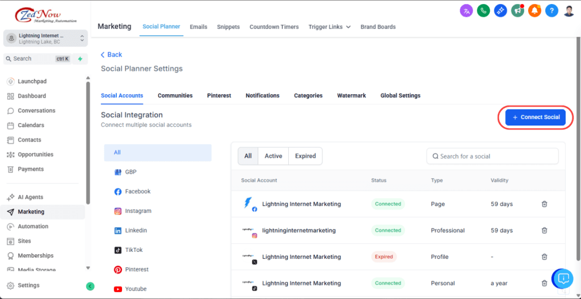Switch to the Global Settings tab
The image size is (581, 299).
(x=400, y=95)
